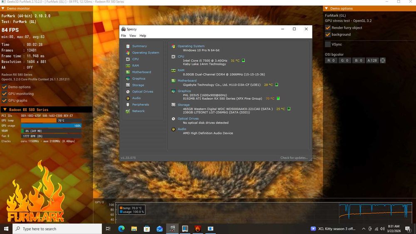The width and height of the screenshot is (416, 234).
Task: Click the CPU heading link in summary
Action: coord(181,57)
